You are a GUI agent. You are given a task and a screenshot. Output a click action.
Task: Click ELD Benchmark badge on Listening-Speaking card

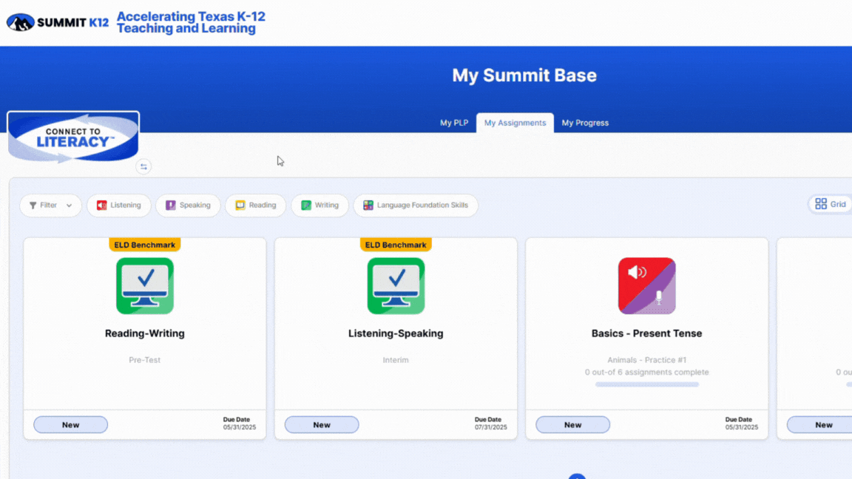pos(396,245)
